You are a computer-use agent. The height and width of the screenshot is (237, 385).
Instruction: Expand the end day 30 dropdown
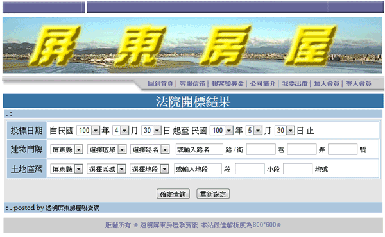click(x=284, y=131)
